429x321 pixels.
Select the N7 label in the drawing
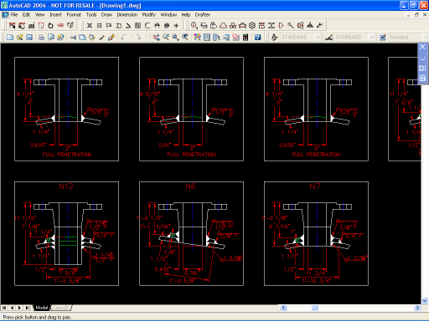coord(315,186)
